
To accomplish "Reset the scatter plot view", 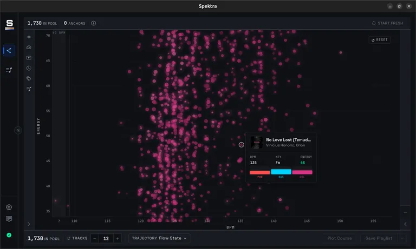I will point(380,40).
